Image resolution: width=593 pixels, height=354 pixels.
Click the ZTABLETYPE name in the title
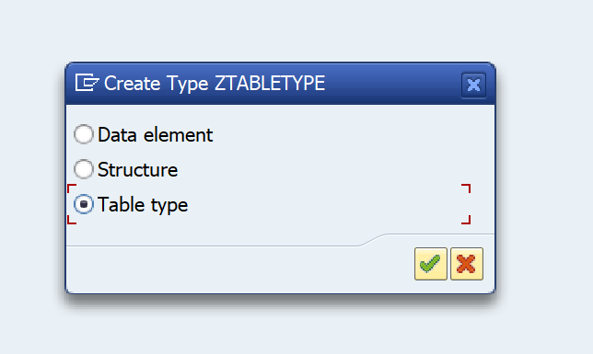pos(270,83)
